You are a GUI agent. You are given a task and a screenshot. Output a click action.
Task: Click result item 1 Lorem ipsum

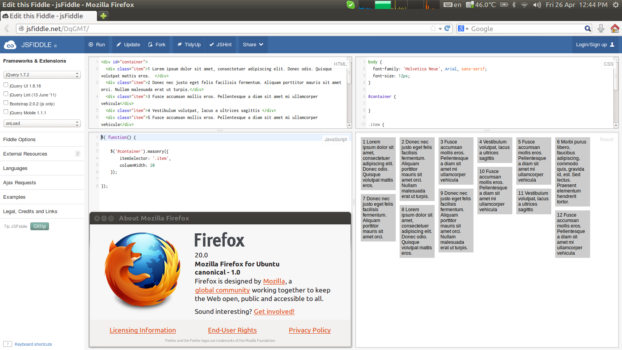coord(378,164)
